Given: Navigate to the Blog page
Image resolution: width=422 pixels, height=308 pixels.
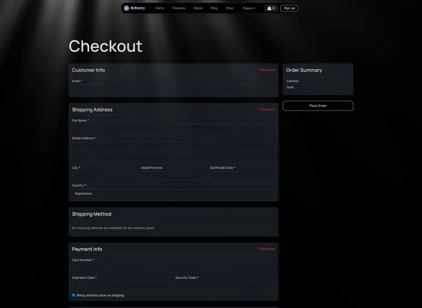Looking at the screenshot, I should (214, 8).
